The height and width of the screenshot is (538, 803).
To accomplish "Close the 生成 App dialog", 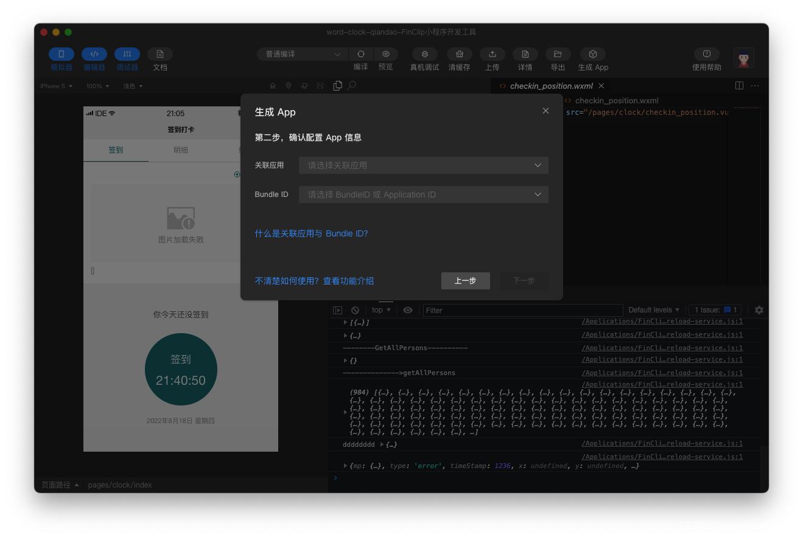I will point(545,111).
